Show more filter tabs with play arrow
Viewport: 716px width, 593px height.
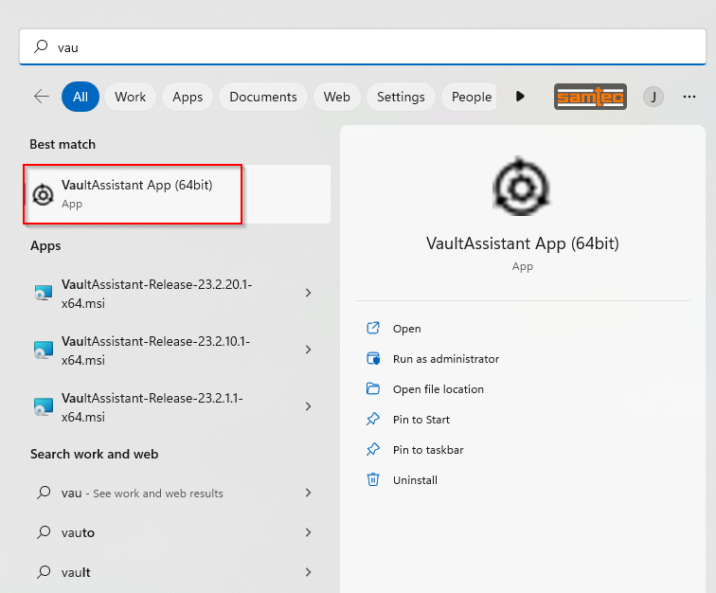[520, 97]
